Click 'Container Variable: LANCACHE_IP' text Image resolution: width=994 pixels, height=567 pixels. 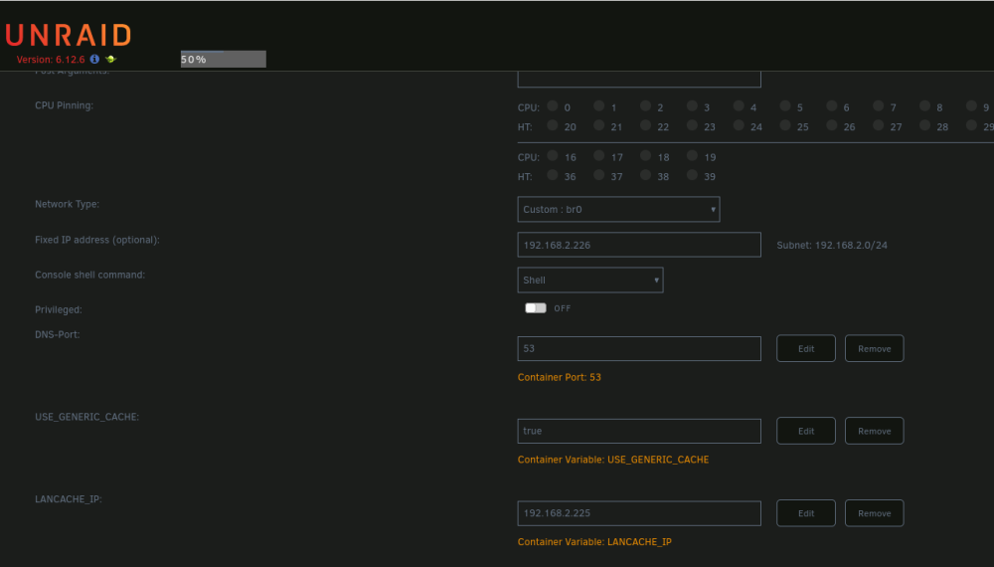(594, 541)
